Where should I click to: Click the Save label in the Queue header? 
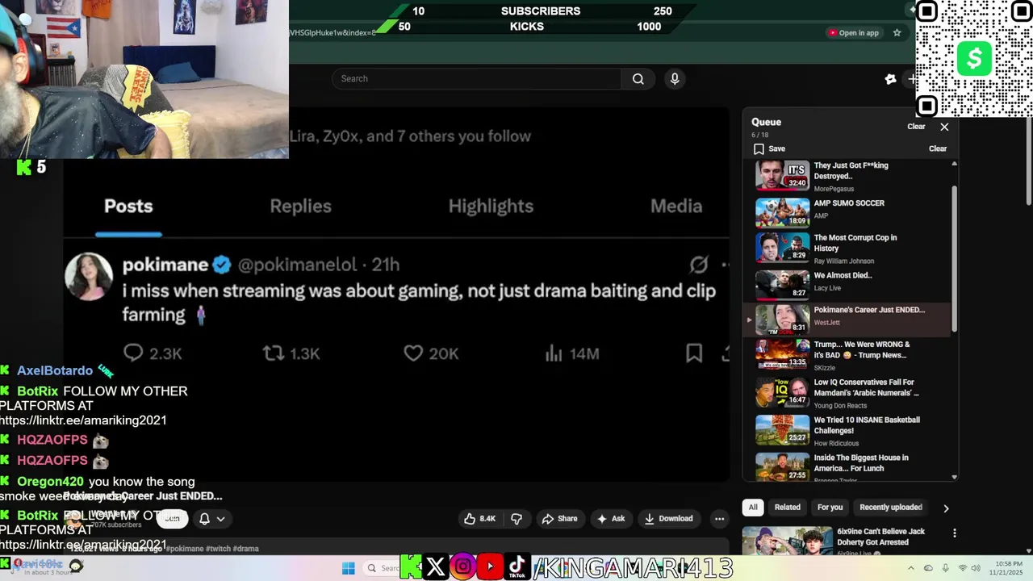pos(777,148)
